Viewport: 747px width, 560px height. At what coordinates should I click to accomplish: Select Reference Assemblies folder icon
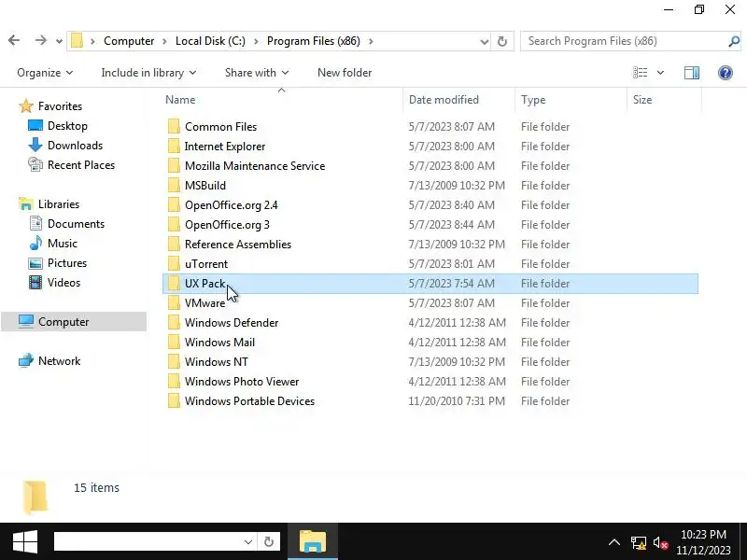pos(174,244)
